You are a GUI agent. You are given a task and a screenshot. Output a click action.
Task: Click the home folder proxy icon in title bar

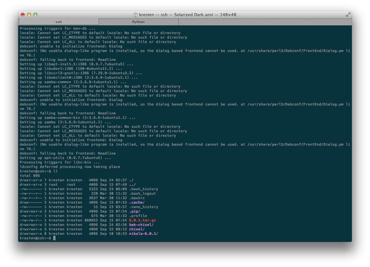[x=136, y=15]
